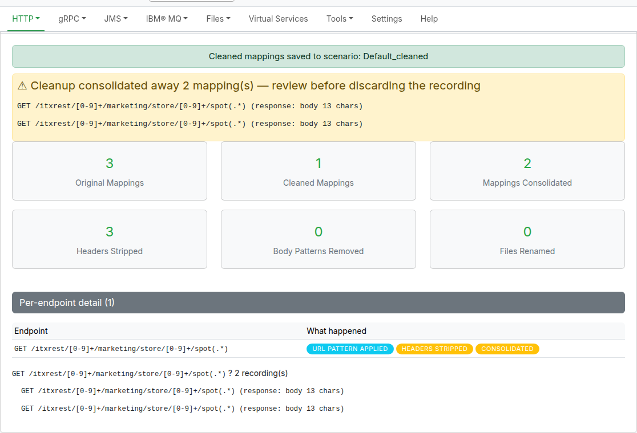Open the Tools dropdown menu
Screen dimensions: 637x433
click(x=340, y=19)
